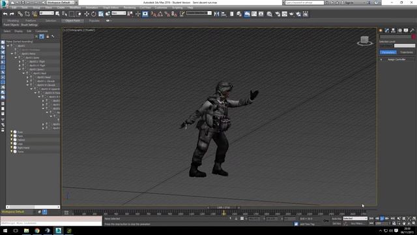Choose the Rectangular Selection Region tool

tap(72, 14)
